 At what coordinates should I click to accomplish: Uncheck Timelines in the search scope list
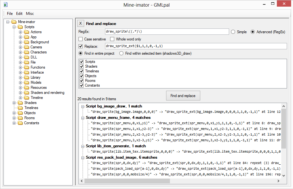81,71
